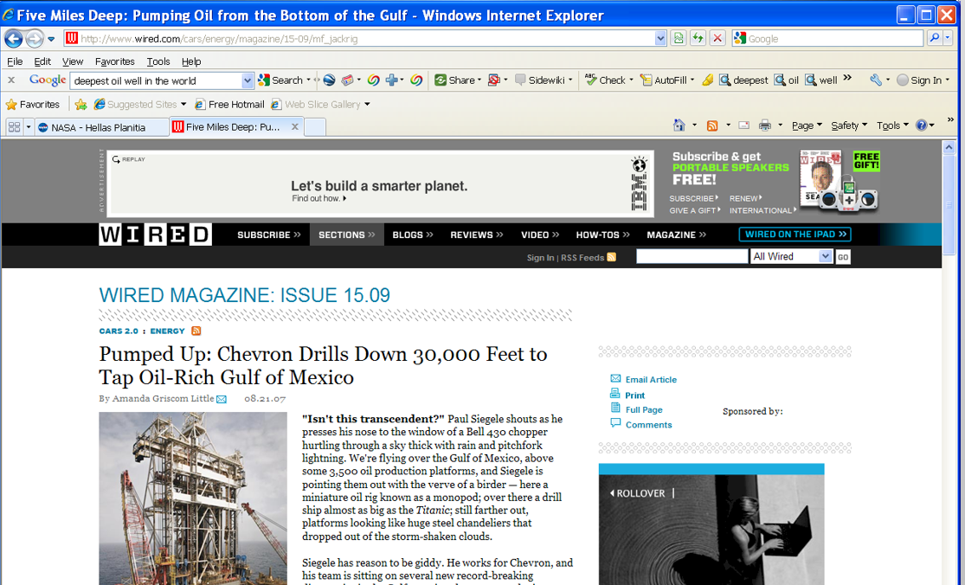Open the SECTIONS navigation item
The height and width of the screenshot is (585, 965).
[346, 235]
